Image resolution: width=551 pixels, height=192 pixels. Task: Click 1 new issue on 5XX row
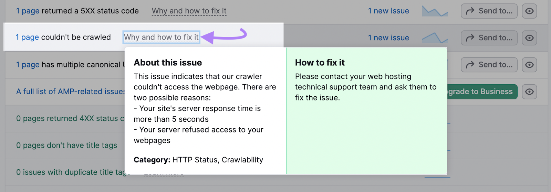coord(388,11)
